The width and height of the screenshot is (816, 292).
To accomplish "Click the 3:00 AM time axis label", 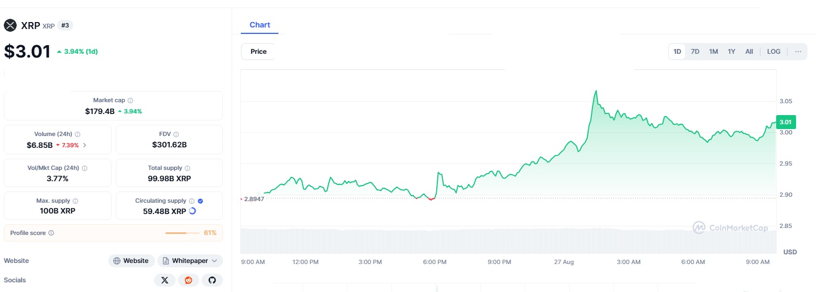I will point(628,262).
